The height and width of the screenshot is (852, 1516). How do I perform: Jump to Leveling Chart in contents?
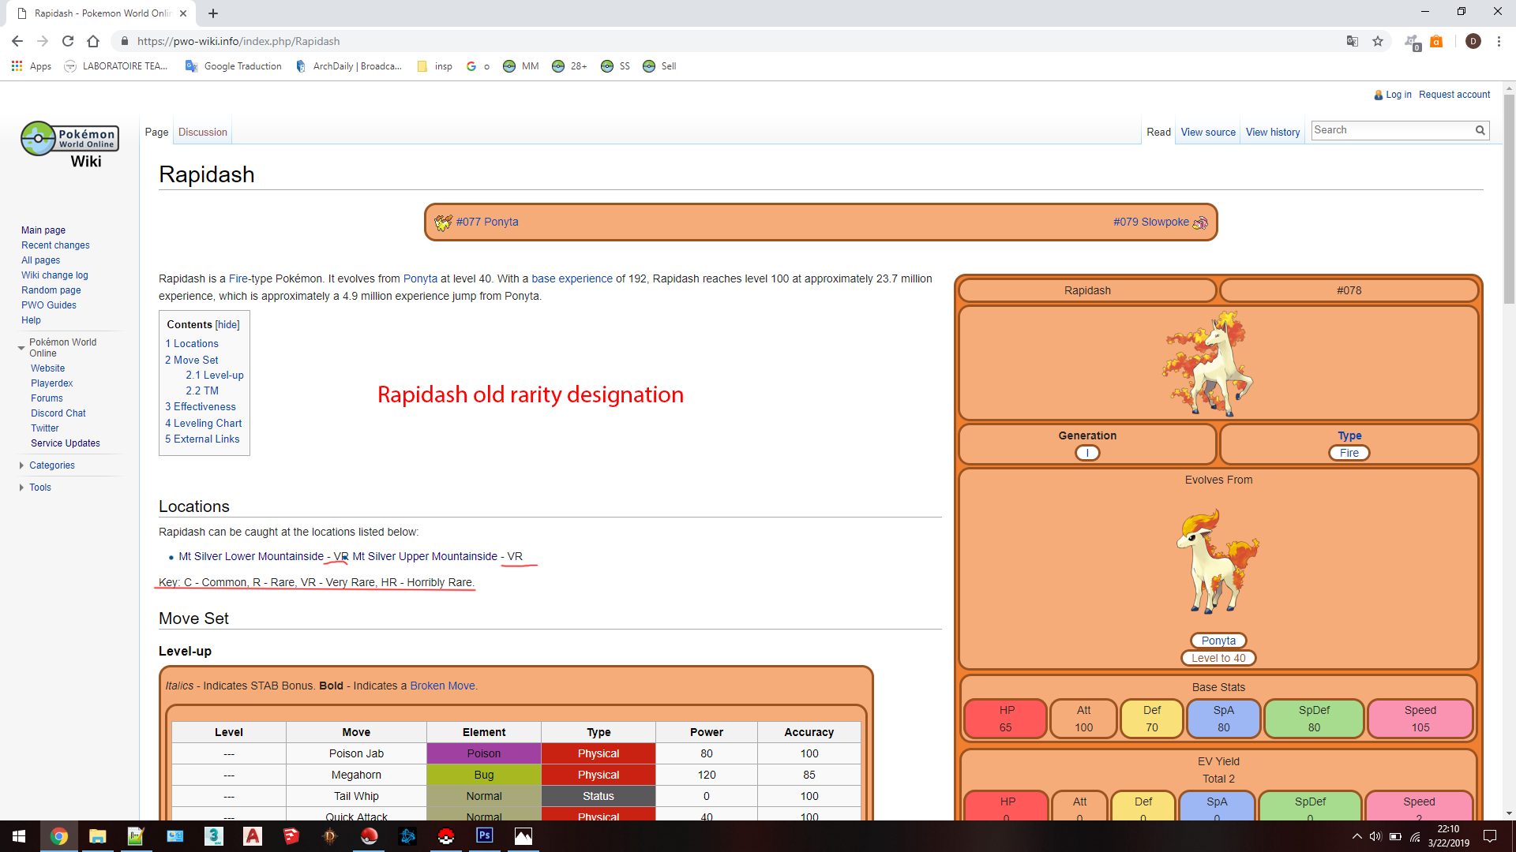[x=203, y=423]
